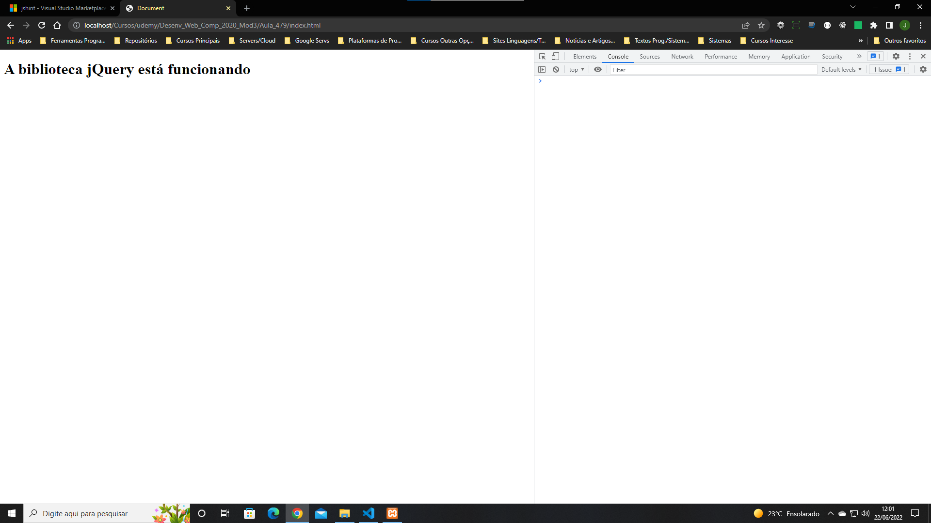
Task: Open the top JavaScript context dropdown
Action: 577,70
